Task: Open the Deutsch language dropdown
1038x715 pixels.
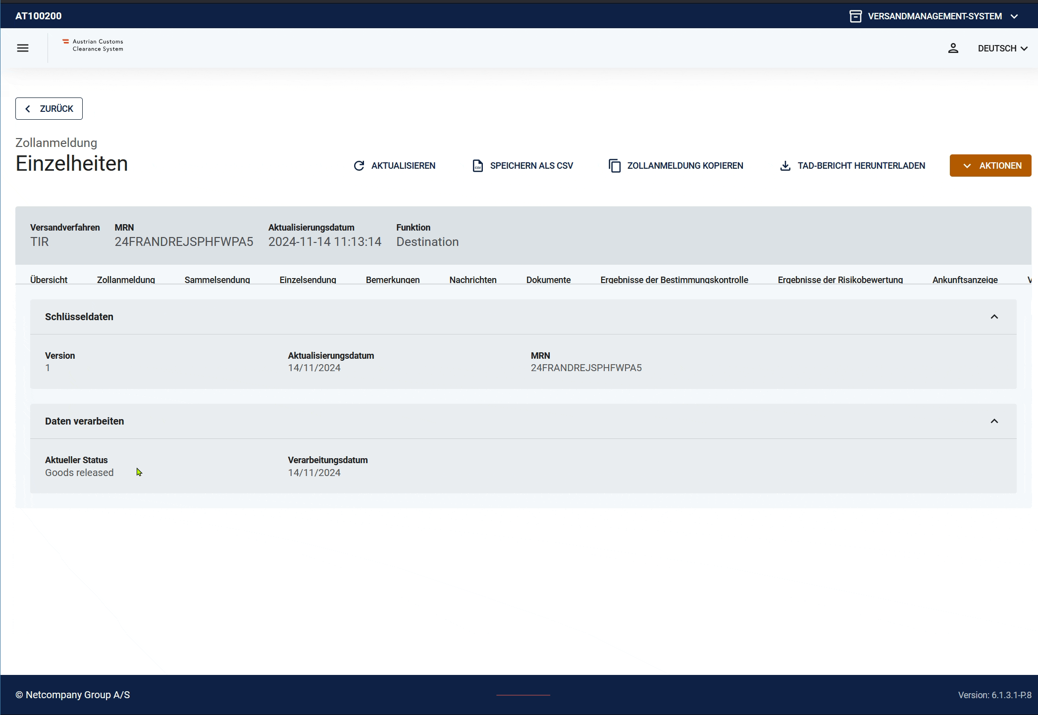Action: (1002, 48)
